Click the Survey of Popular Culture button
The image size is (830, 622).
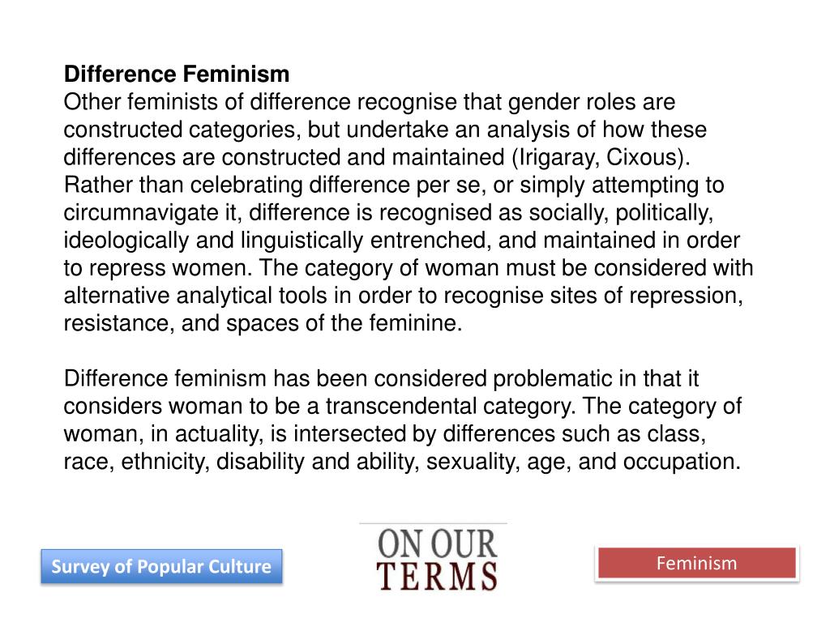[161, 566]
